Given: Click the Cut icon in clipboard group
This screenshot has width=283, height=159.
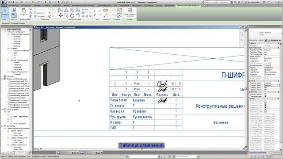Looking at the screenshot, I should coord(31,9).
